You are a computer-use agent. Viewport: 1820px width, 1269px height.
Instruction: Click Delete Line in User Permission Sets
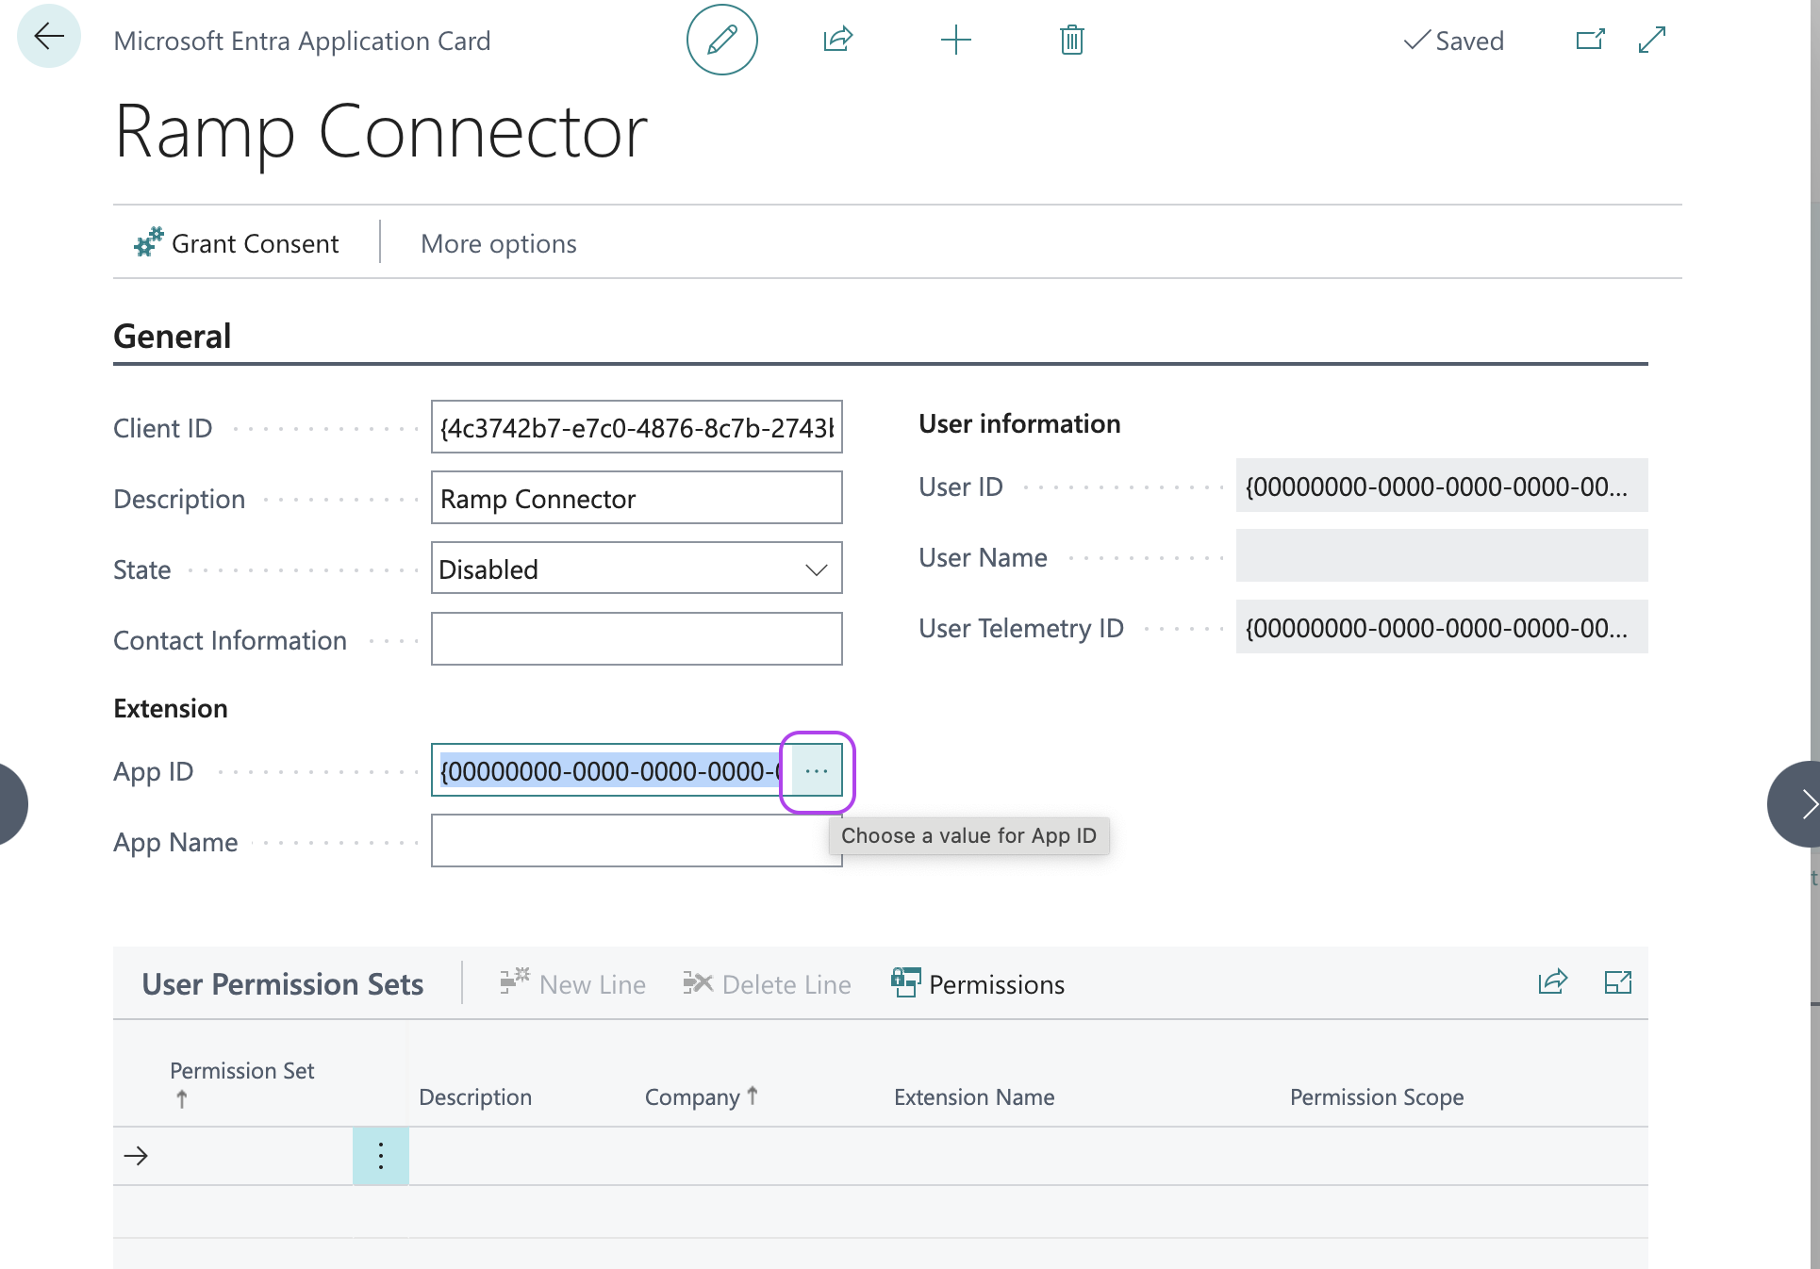pos(767,983)
